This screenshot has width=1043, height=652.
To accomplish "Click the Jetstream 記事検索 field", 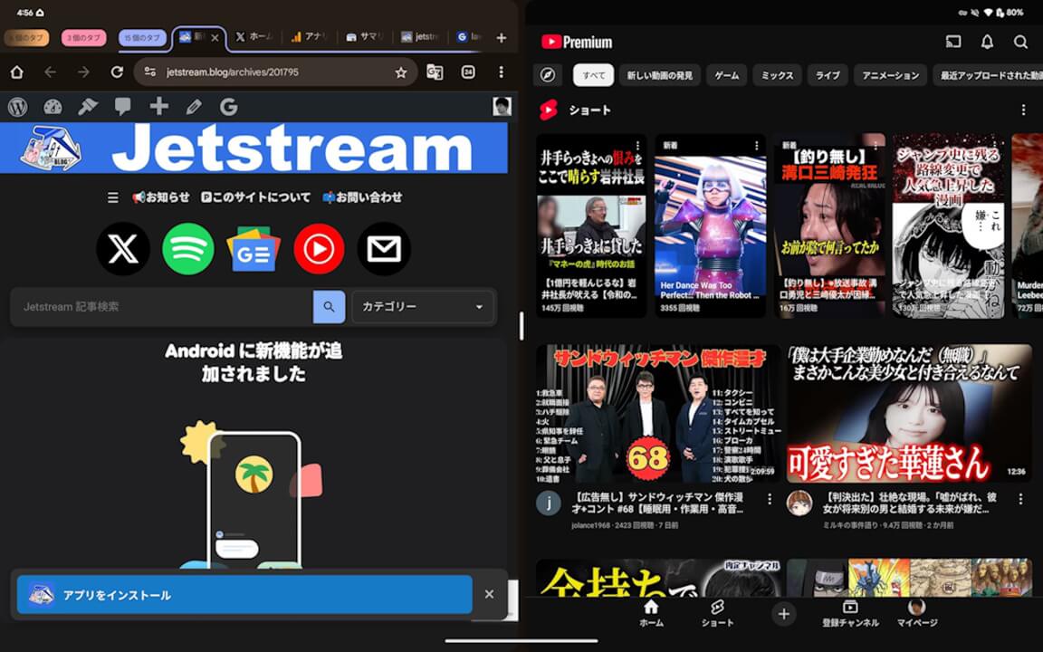I will point(162,307).
